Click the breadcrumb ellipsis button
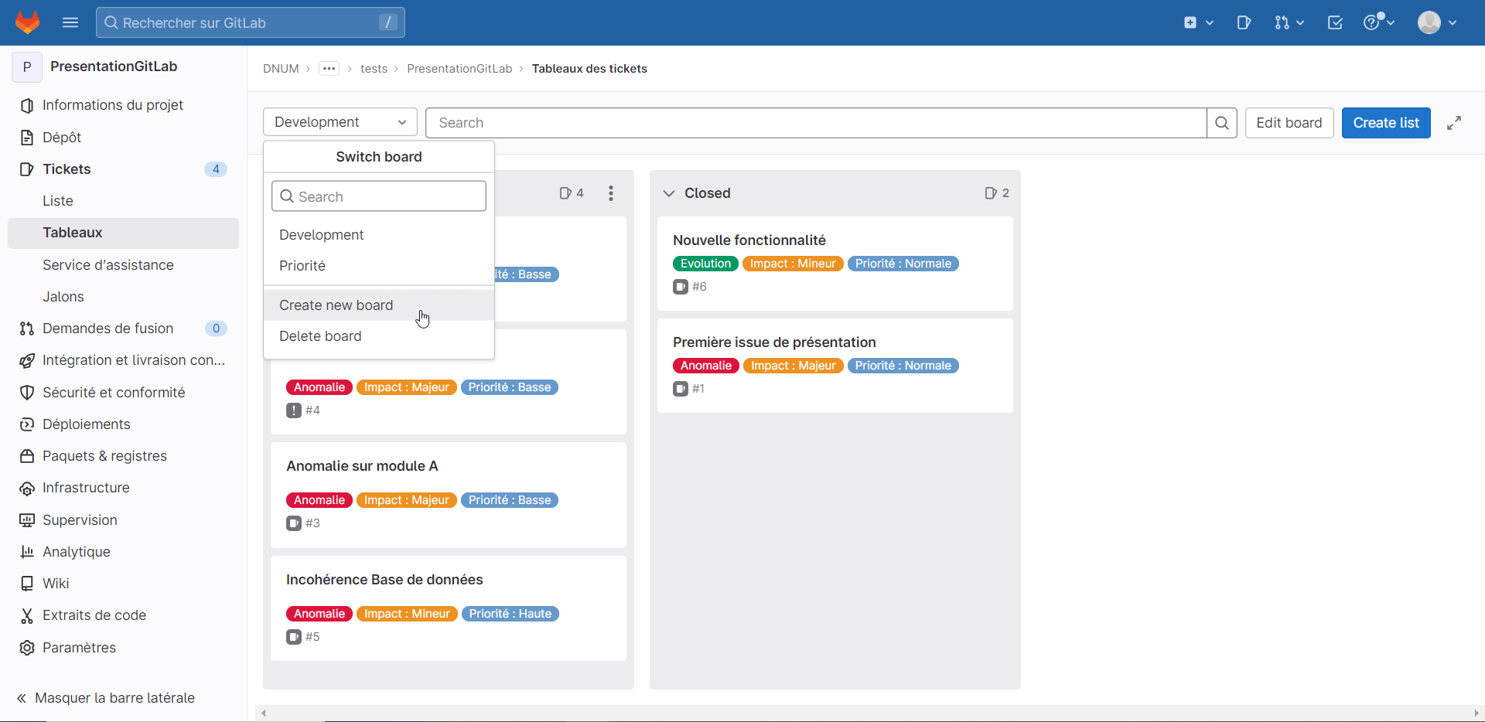Image resolution: width=1485 pixels, height=722 pixels. (329, 69)
